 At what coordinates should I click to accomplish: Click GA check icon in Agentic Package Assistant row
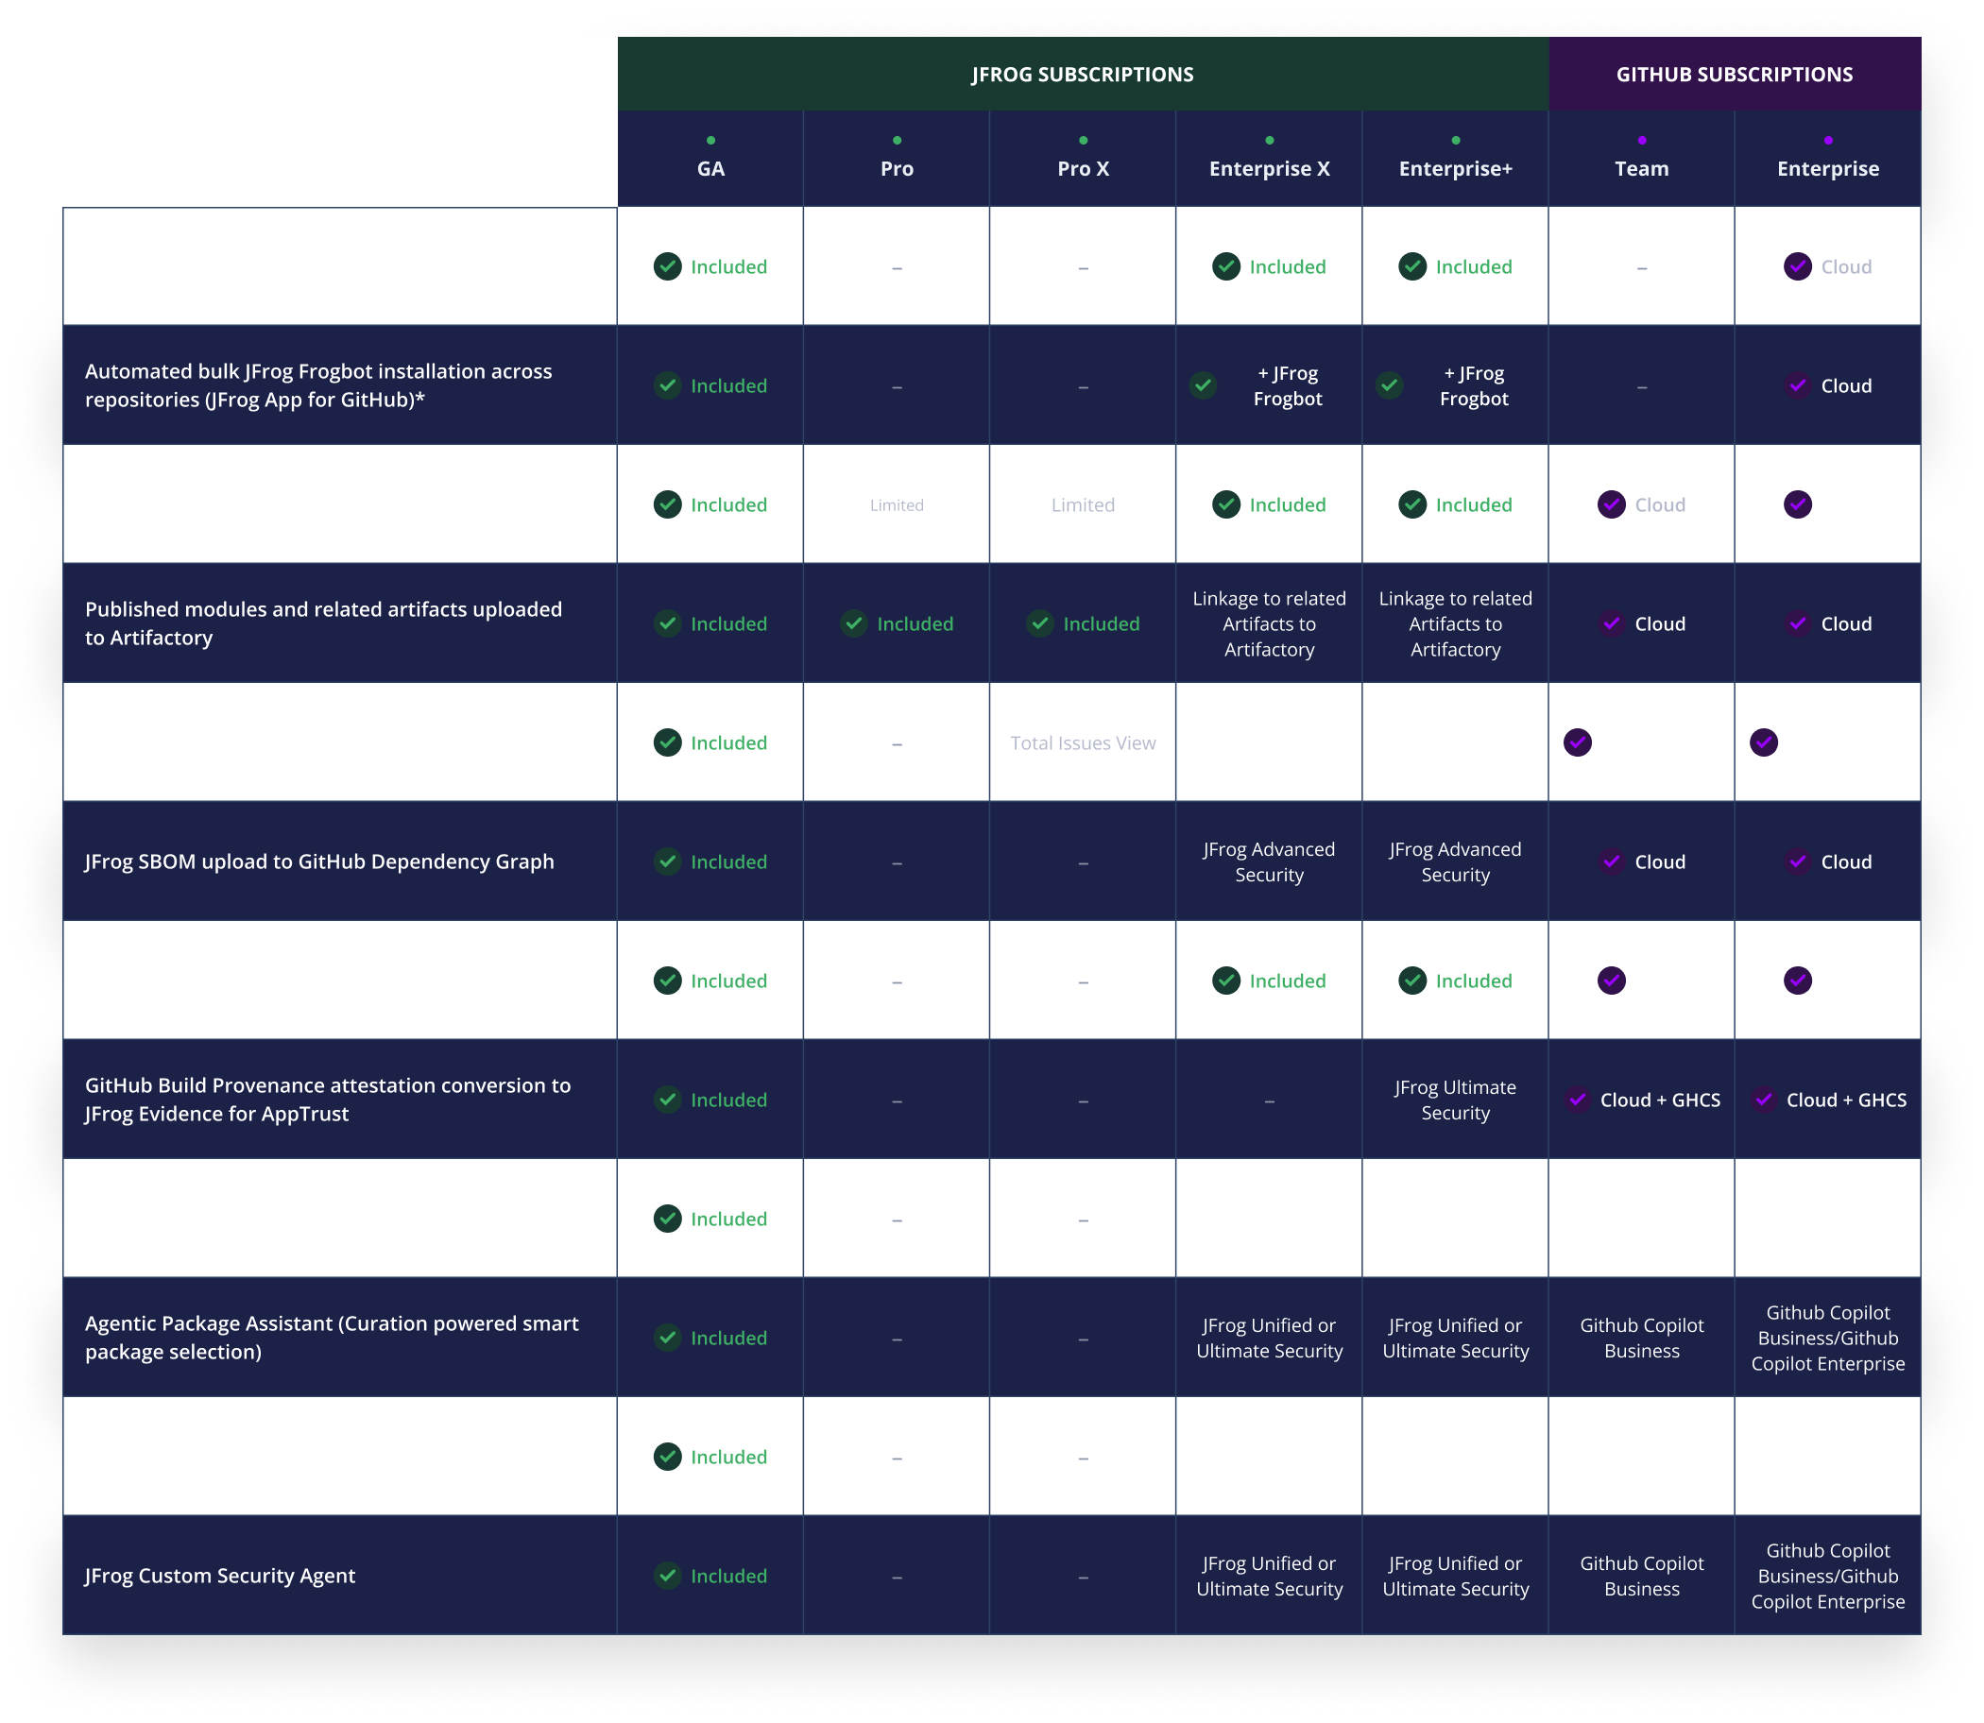tap(667, 1338)
